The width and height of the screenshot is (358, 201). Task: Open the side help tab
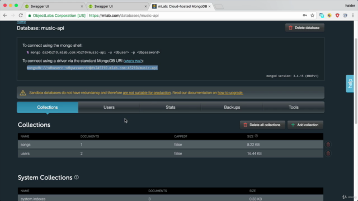(x=350, y=84)
